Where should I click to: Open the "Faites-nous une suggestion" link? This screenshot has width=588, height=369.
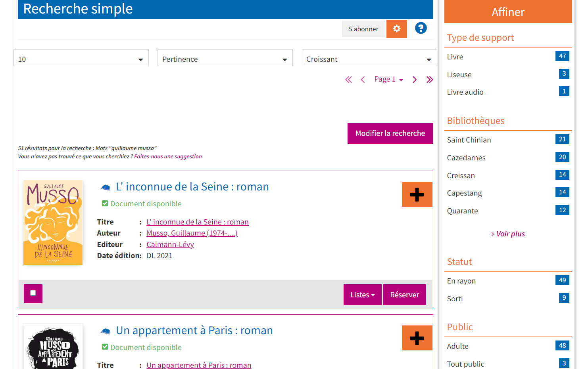[168, 156]
